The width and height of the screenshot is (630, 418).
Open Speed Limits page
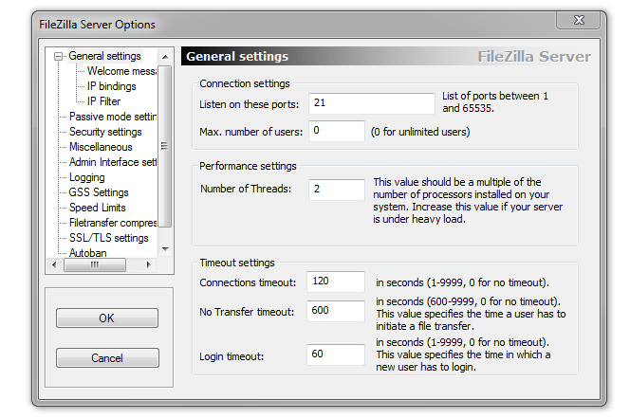click(97, 208)
